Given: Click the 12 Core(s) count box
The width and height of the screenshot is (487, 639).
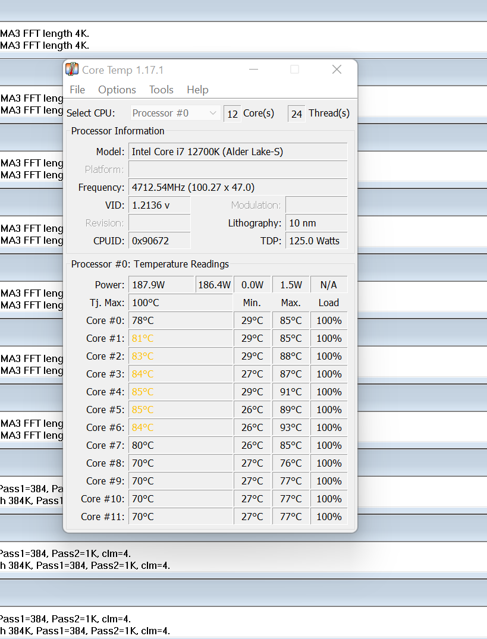Looking at the screenshot, I should point(232,114).
